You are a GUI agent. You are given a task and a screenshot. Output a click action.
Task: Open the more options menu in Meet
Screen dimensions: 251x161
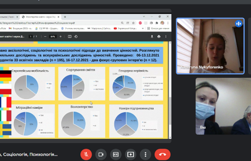tap(145, 155)
